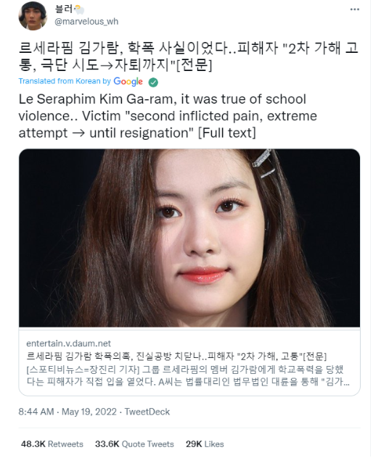The width and height of the screenshot is (381, 458).
Task: View the 29K Likes list
Action: point(205,444)
